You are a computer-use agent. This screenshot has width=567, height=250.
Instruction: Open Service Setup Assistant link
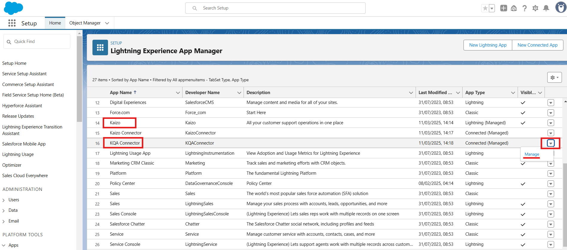point(25,73)
